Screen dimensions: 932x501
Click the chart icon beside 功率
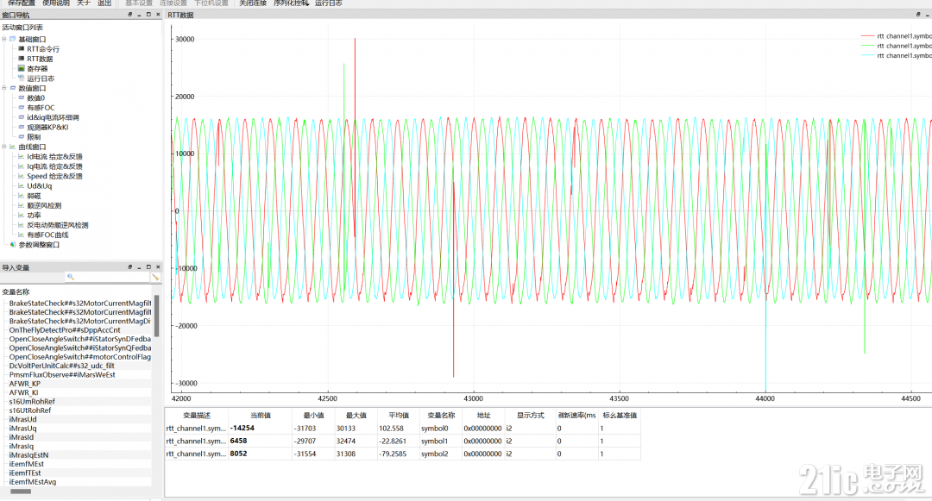coord(22,216)
